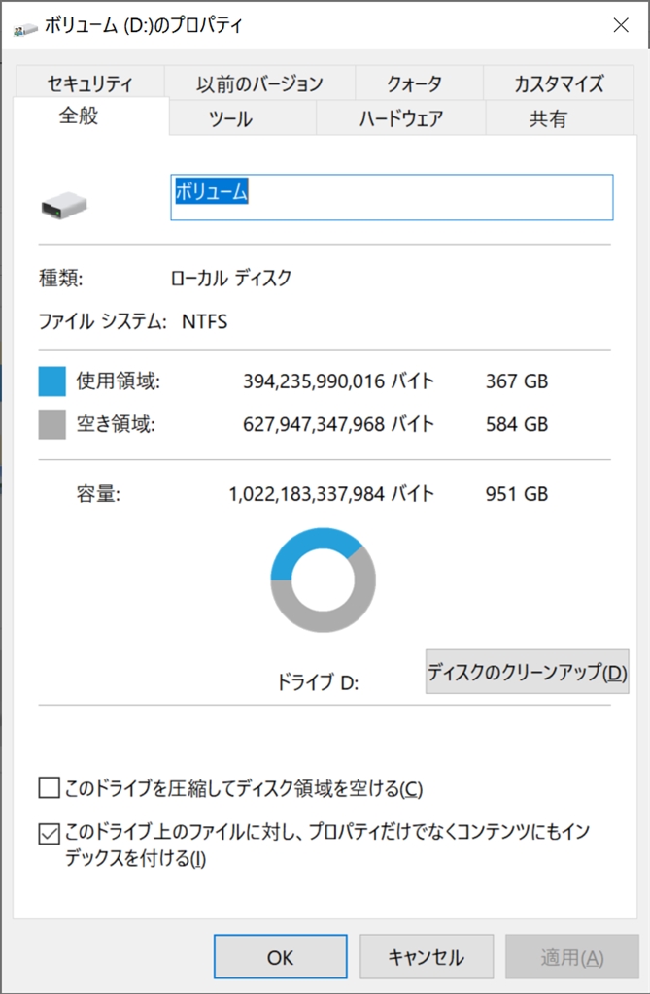Click the 951 GB capacity size

[x=517, y=494]
